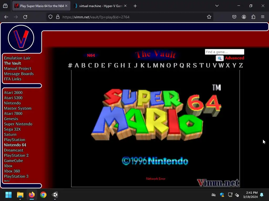Image resolution: width=269 pixels, height=201 pixels.
Task: Open the Windows Start menu
Action: coord(8,195)
